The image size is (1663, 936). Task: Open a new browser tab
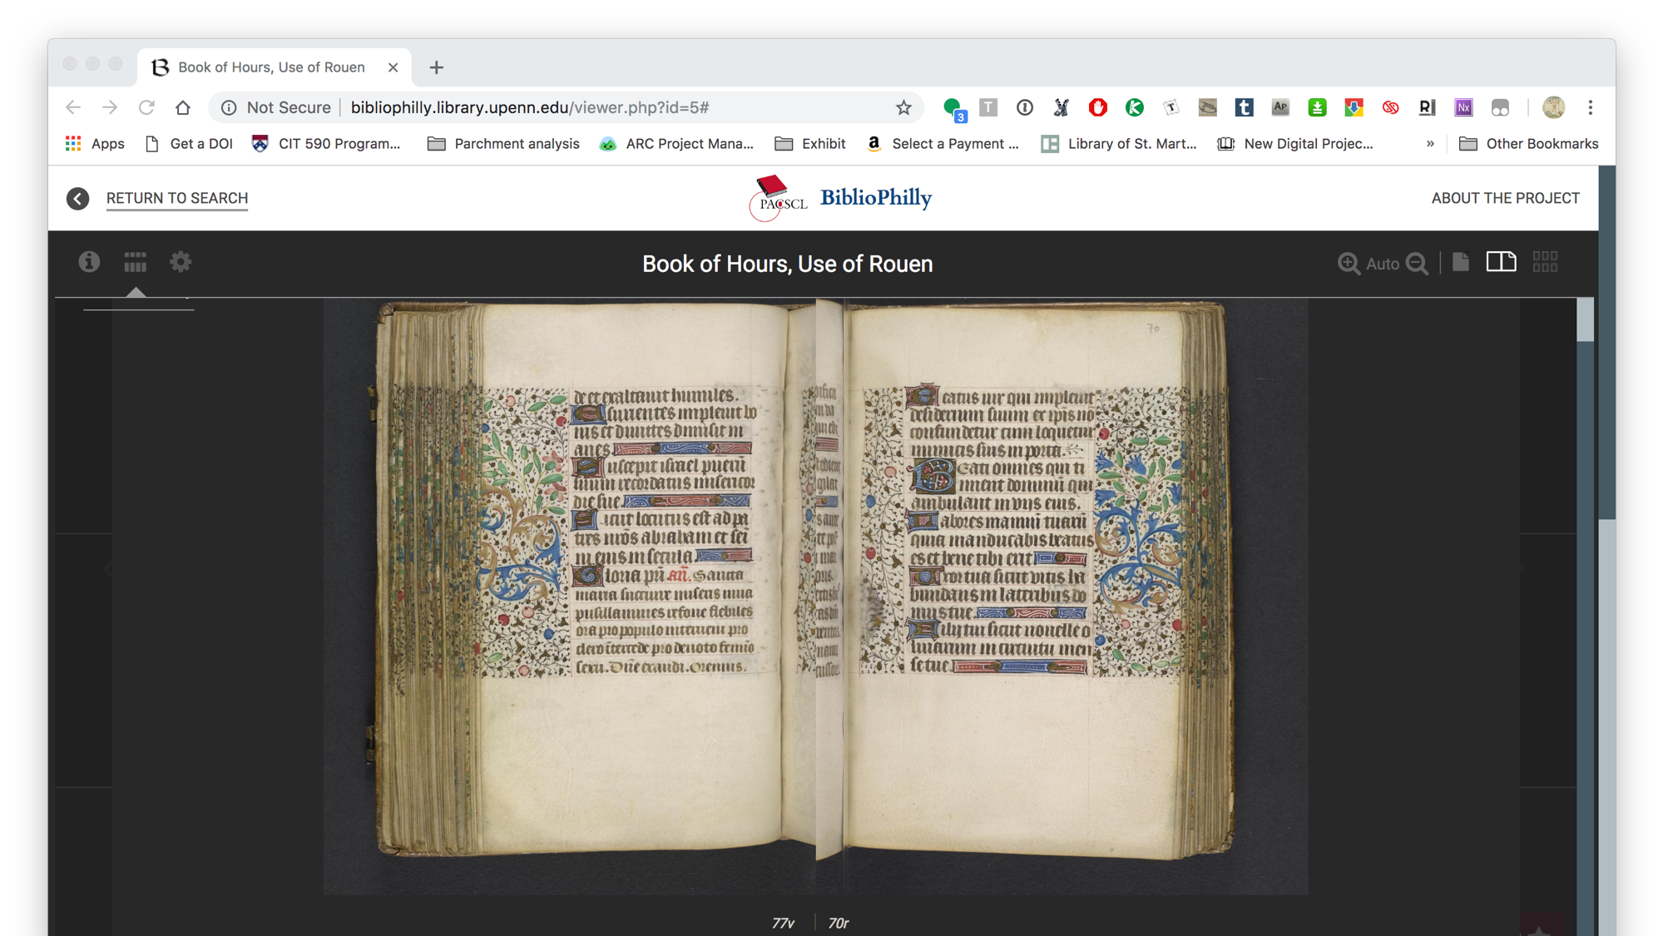[436, 67]
